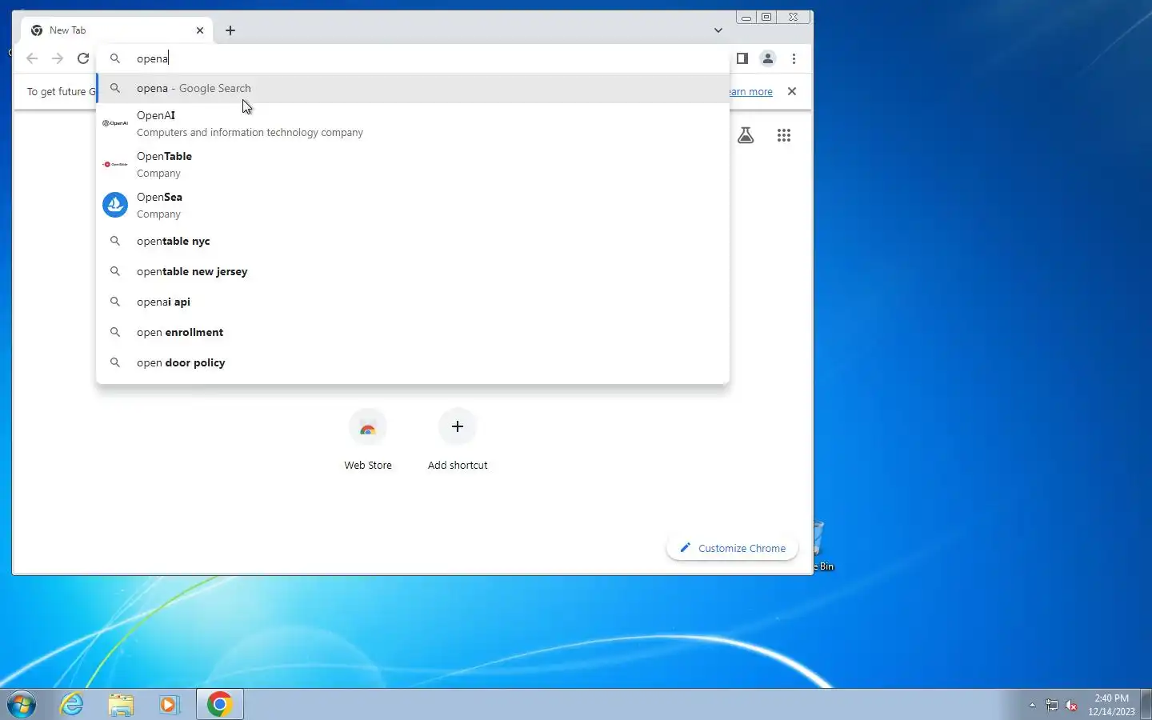Launch Internet Explorer from the taskbar
This screenshot has height=720, width=1152.
pyautogui.click(x=72, y=705)
